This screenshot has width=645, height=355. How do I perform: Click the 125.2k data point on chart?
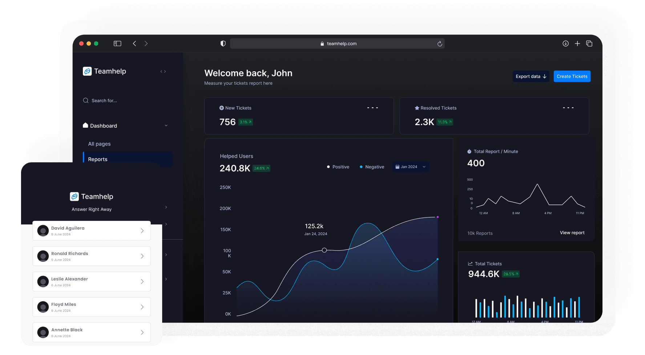(x=324, y=250)
